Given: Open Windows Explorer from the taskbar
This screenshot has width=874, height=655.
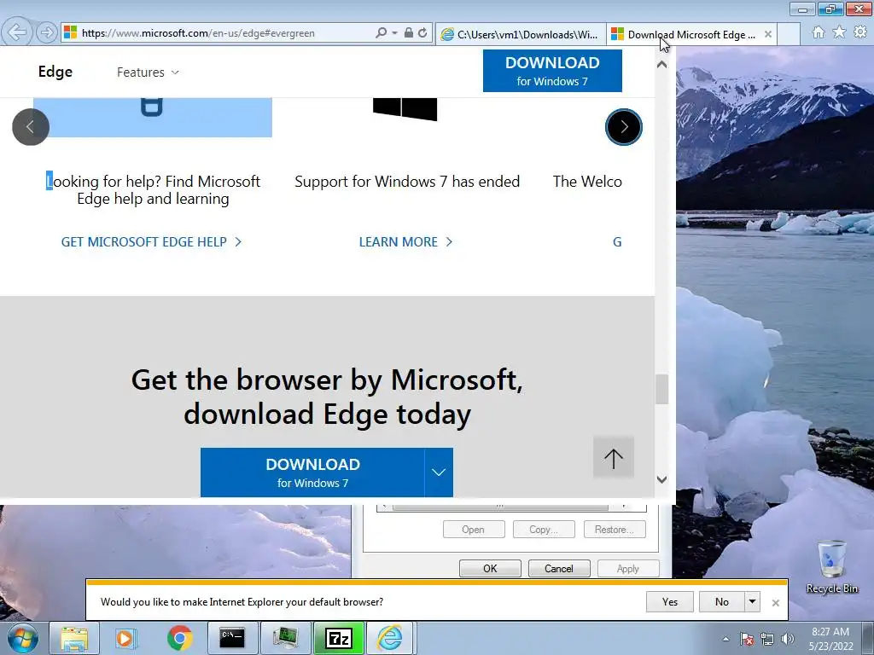Looking at the screenshot, I should click(74, 638).
